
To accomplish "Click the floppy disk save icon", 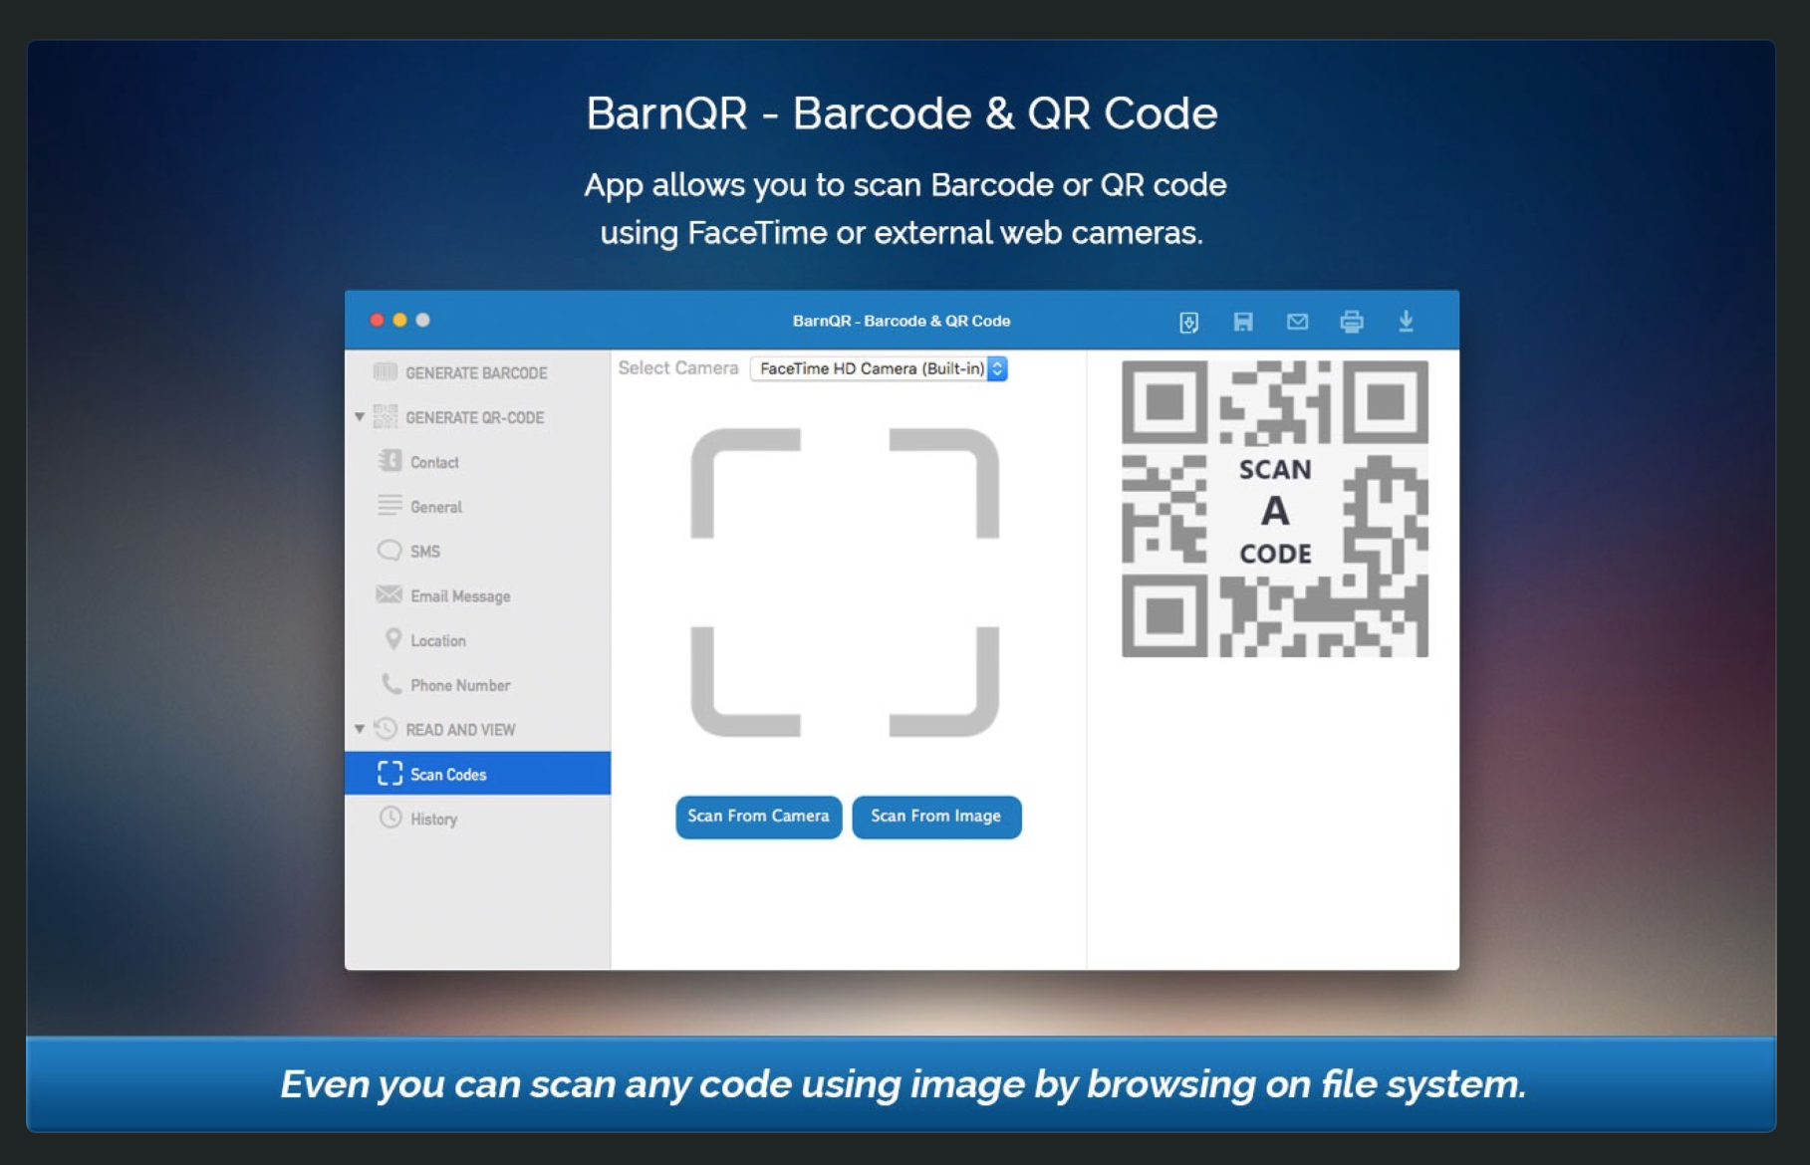I will click(x=1242, y=322).
